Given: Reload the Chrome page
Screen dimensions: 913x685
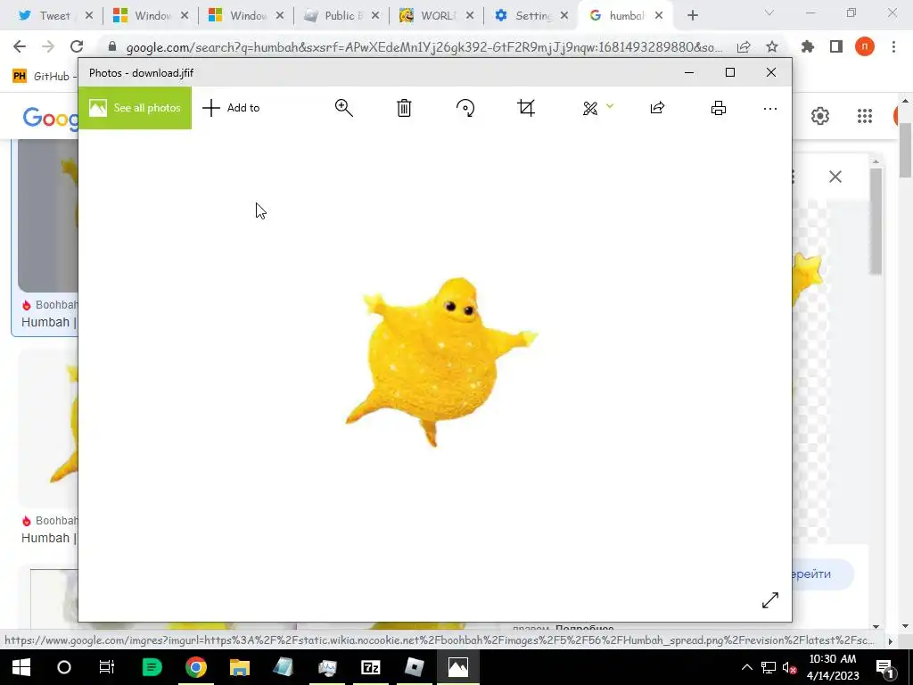Looking at the screenshot, I should pos(77,46).
